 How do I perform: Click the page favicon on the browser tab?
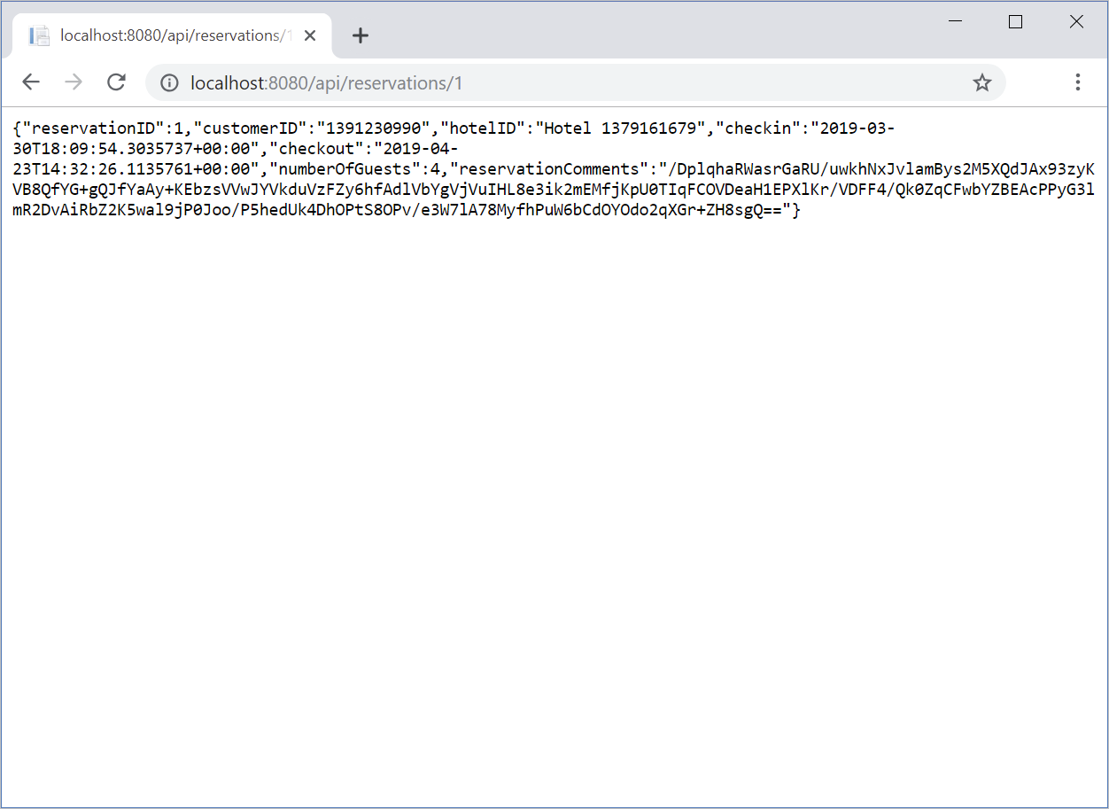[38, 35]
